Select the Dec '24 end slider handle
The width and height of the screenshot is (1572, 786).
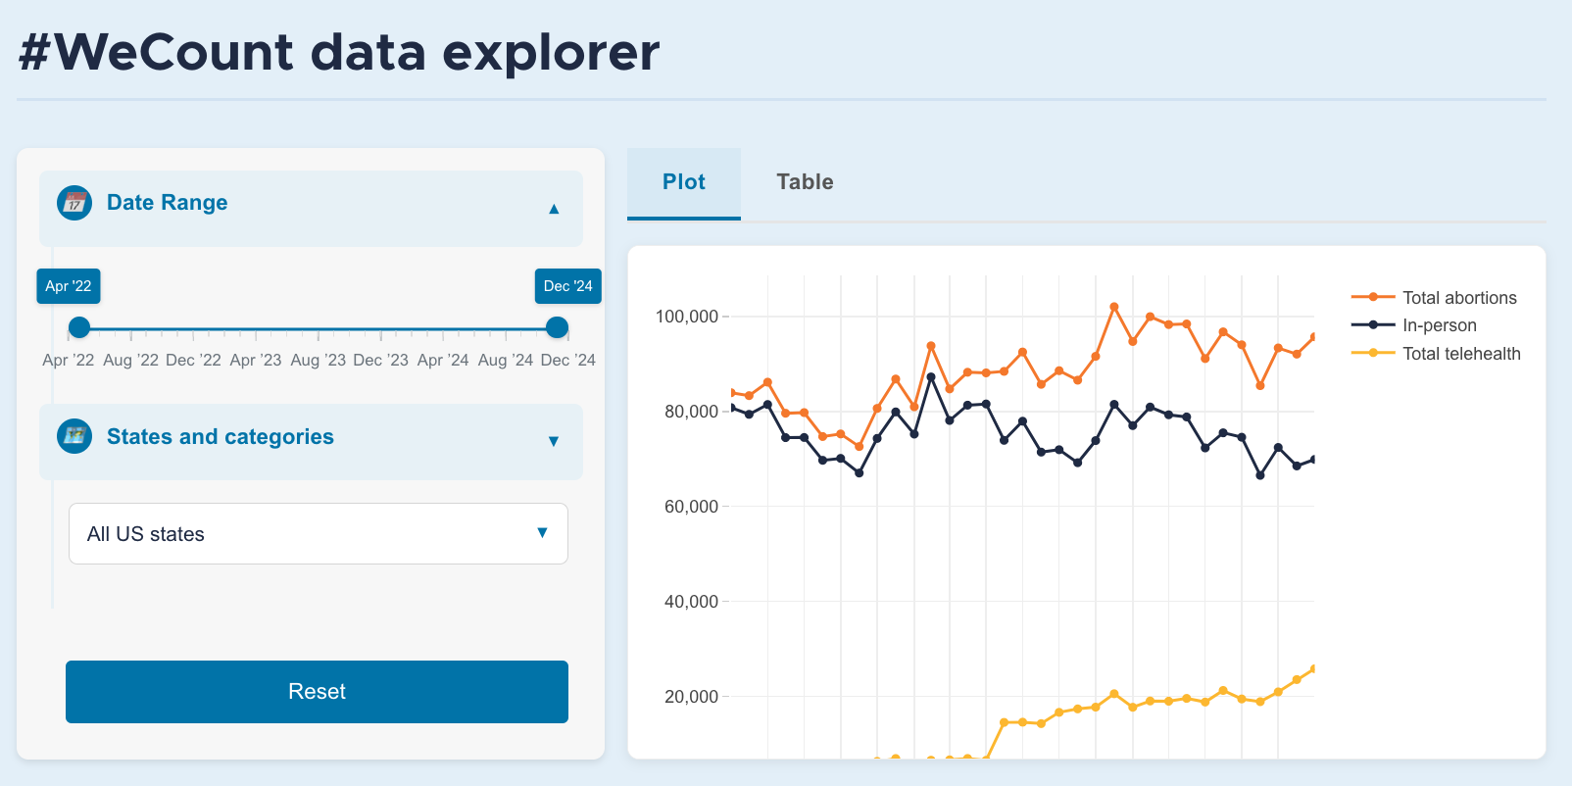557,327
